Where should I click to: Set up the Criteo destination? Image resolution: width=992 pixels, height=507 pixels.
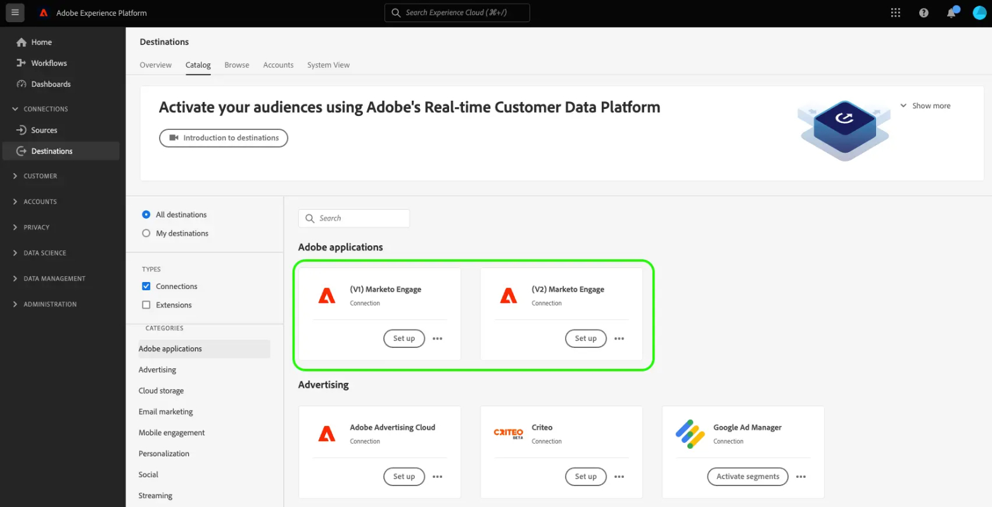586,477
